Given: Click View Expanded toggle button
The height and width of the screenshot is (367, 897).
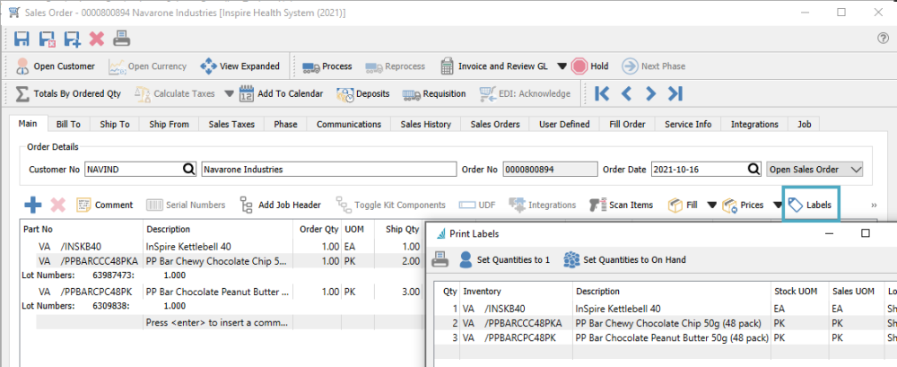Looking at the screenshot, I should tap(239, 66).
